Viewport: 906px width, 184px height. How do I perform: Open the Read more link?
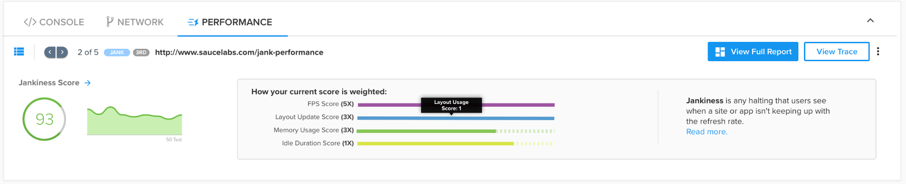(707, 132)
